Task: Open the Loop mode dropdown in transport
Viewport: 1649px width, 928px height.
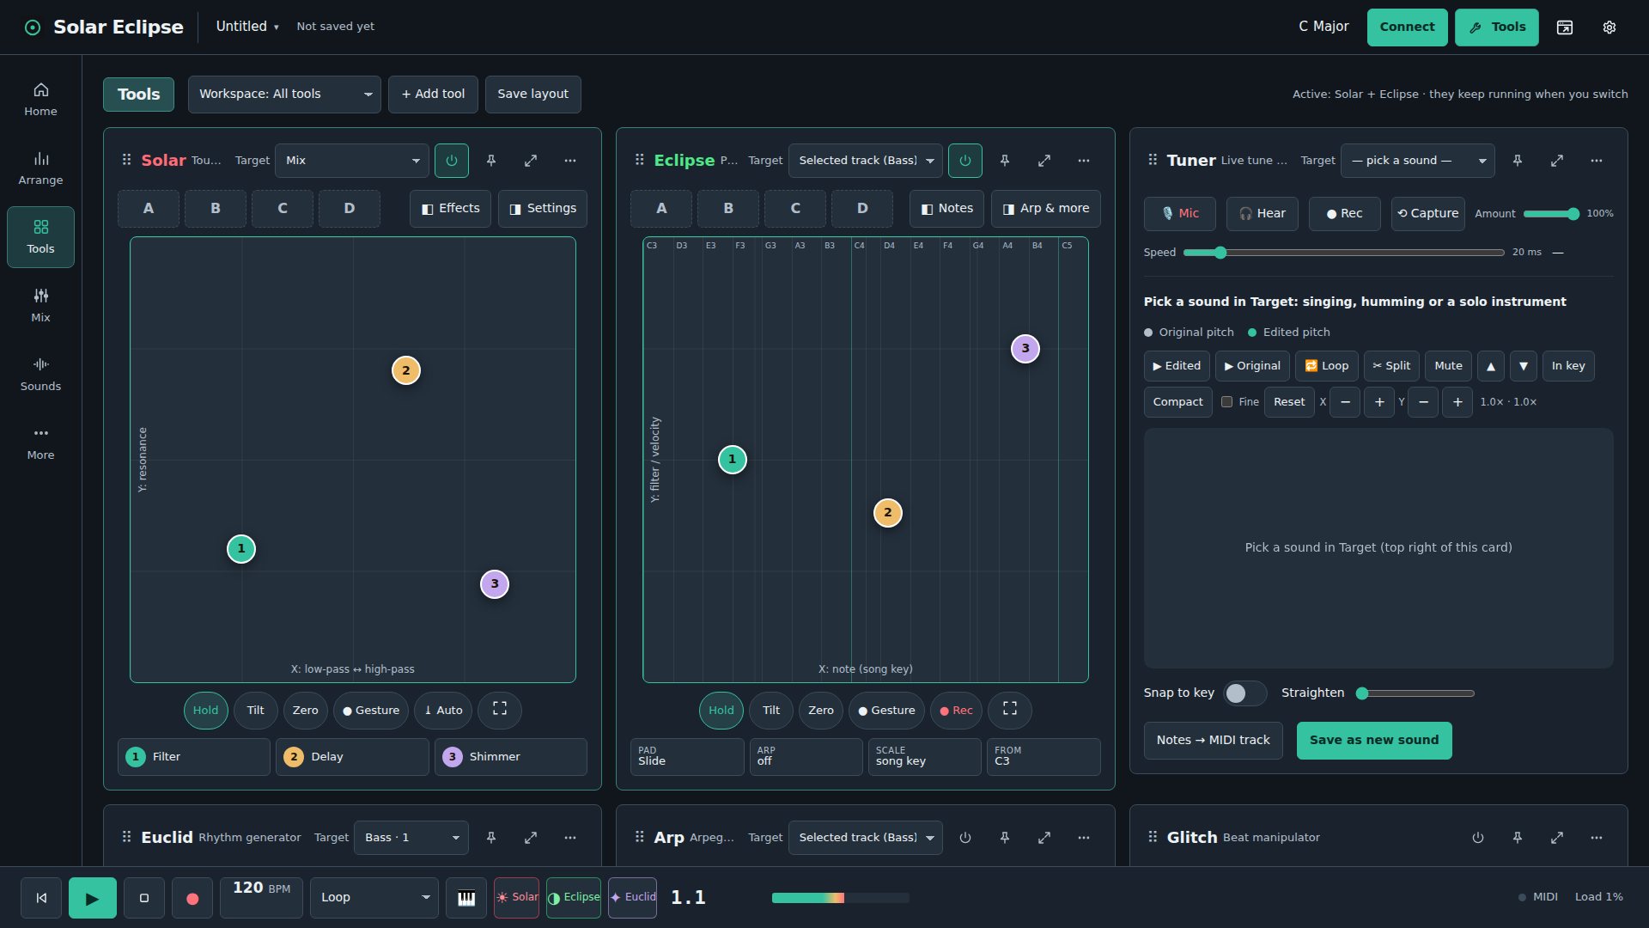Action: tap(374, 898)
